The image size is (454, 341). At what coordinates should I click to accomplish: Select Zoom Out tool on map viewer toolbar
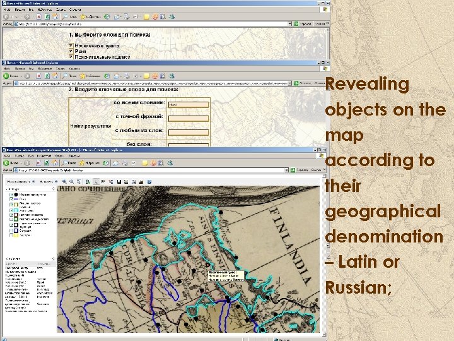(x=71, y=182)
